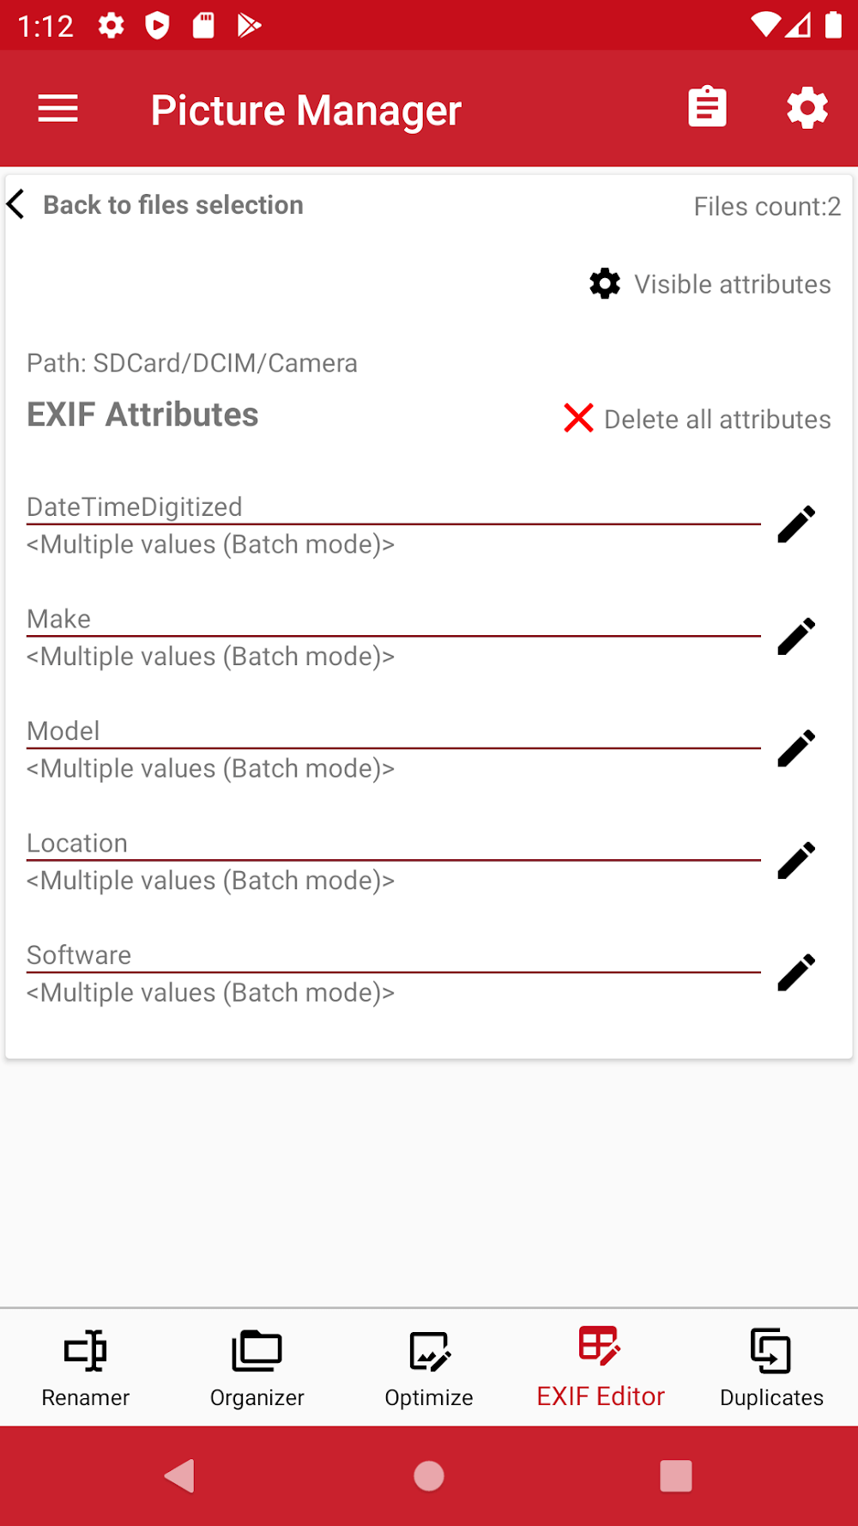Select the EXIF Editor tab
This screenshot has height=1526, width=858.
click(x=601, y=1367)
